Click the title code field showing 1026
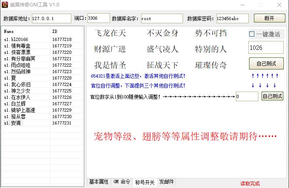The width and height of the screenshot is (289, 188). [266, 48]
